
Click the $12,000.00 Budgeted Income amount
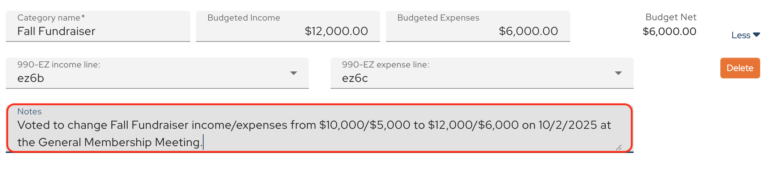[x=336, y=31]
